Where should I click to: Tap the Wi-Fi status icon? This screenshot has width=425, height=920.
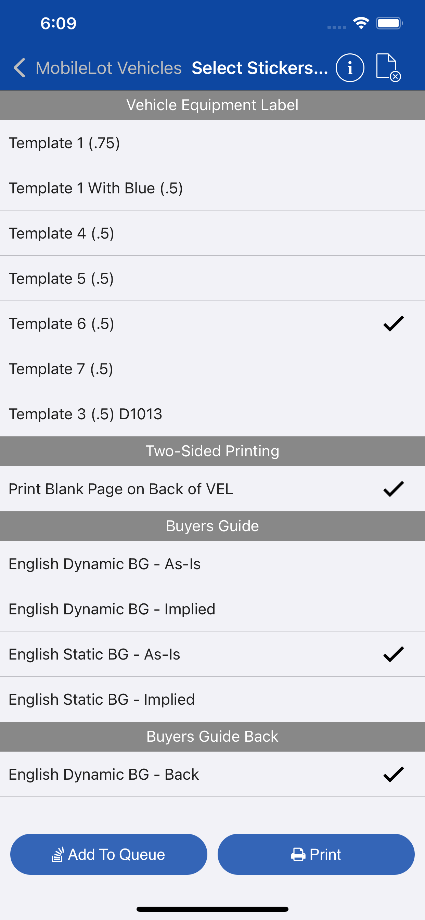pos(361,24)
